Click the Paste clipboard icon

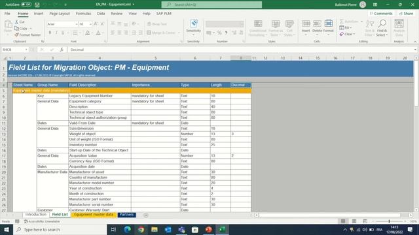8,25
